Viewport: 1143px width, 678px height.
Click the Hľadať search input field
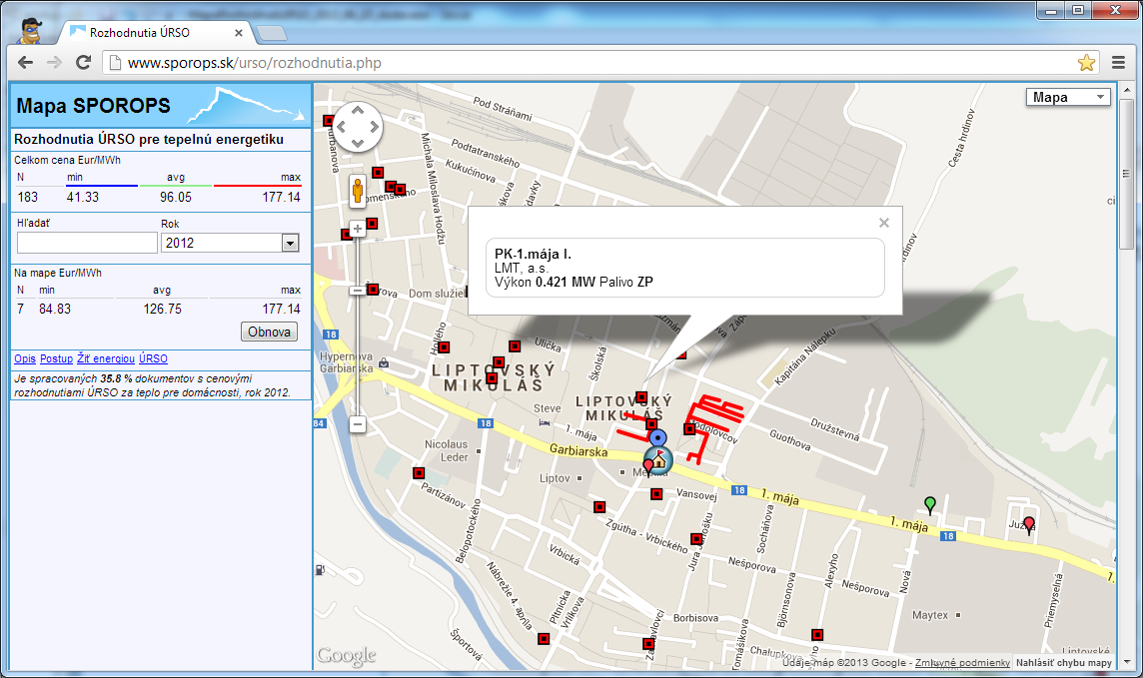pos(87,244)
